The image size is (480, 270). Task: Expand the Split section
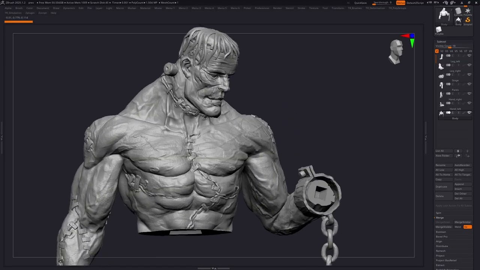438,213
